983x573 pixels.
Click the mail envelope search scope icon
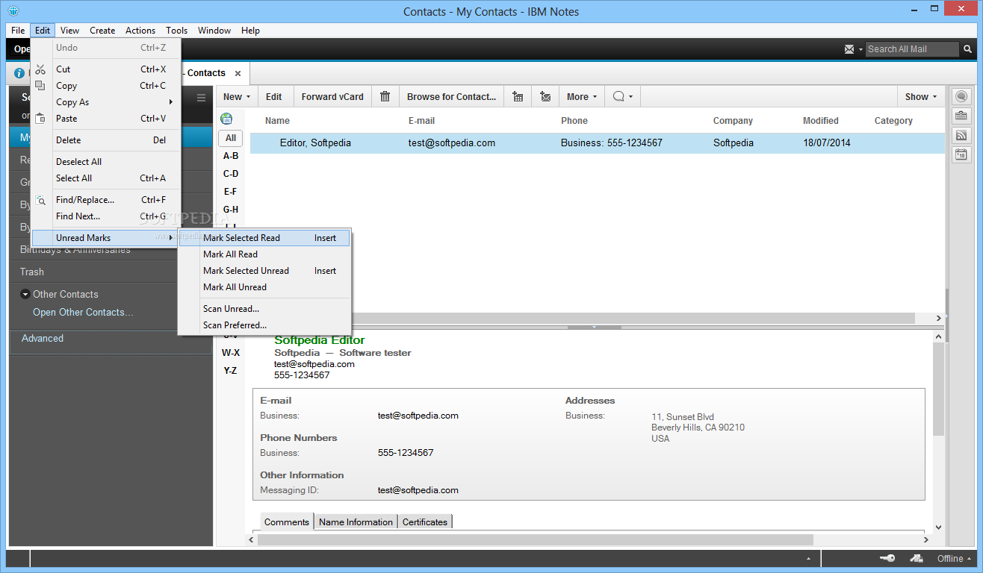849,49
